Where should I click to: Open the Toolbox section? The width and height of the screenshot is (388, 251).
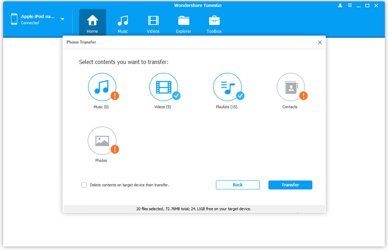point(214,23)
